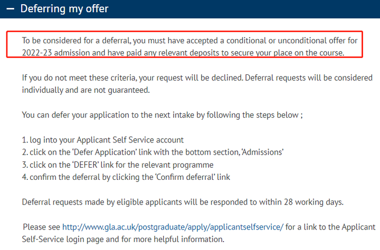Click 'You can defer your application' sentence
The width and height of the screenshot is (380, 250).
[x=163, y=115]
